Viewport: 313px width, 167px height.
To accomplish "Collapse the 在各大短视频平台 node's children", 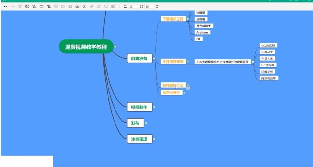I will coord(253,62).
